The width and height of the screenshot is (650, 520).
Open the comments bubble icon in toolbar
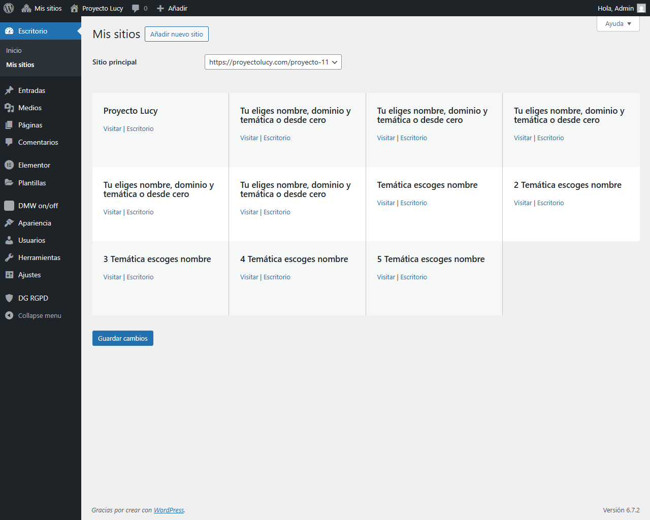136,8
